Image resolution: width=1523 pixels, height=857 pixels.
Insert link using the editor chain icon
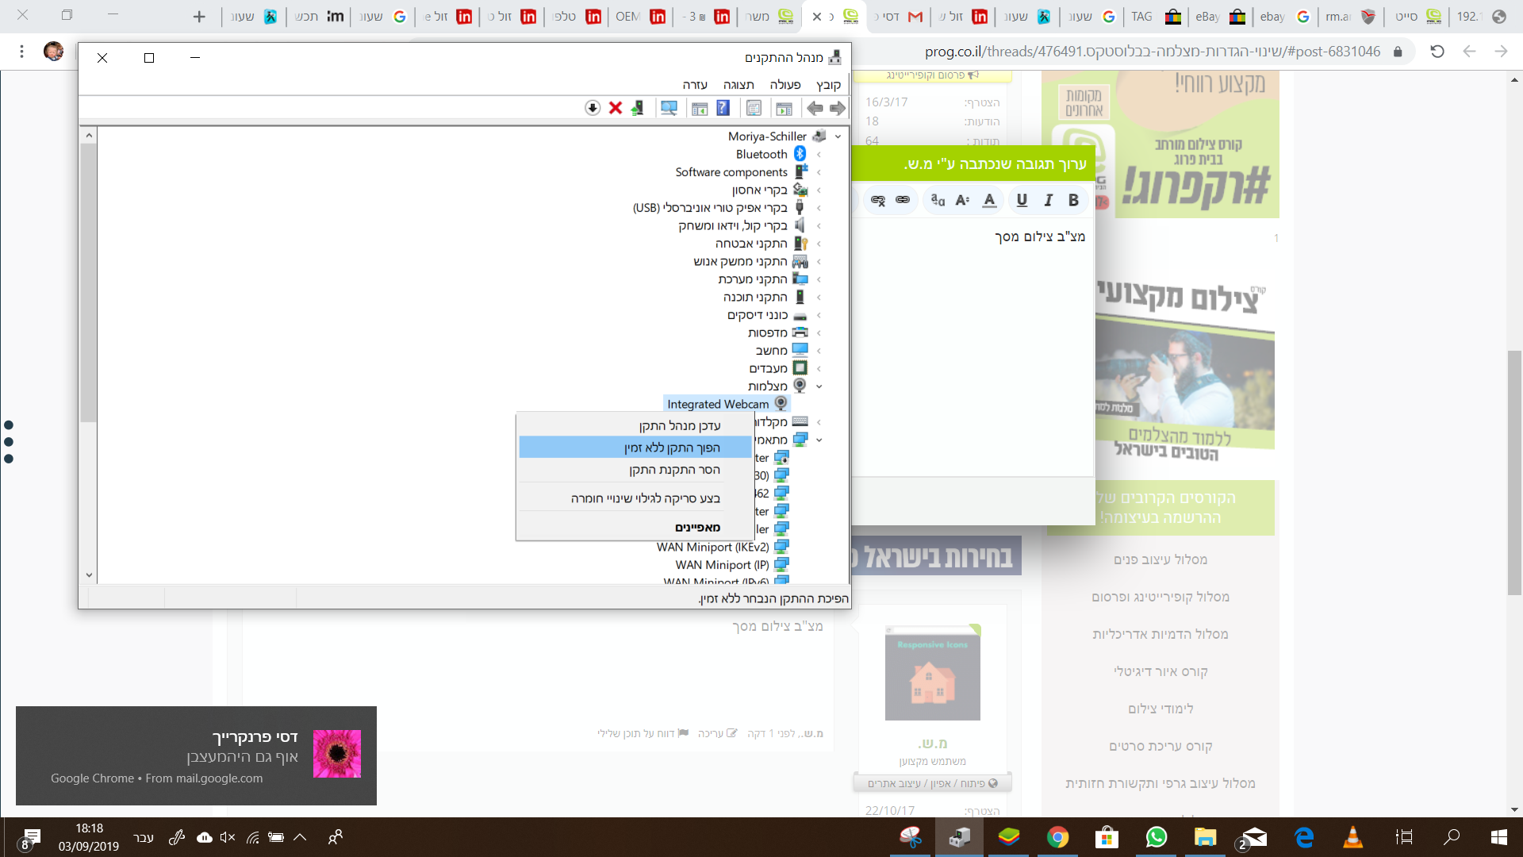903,200
